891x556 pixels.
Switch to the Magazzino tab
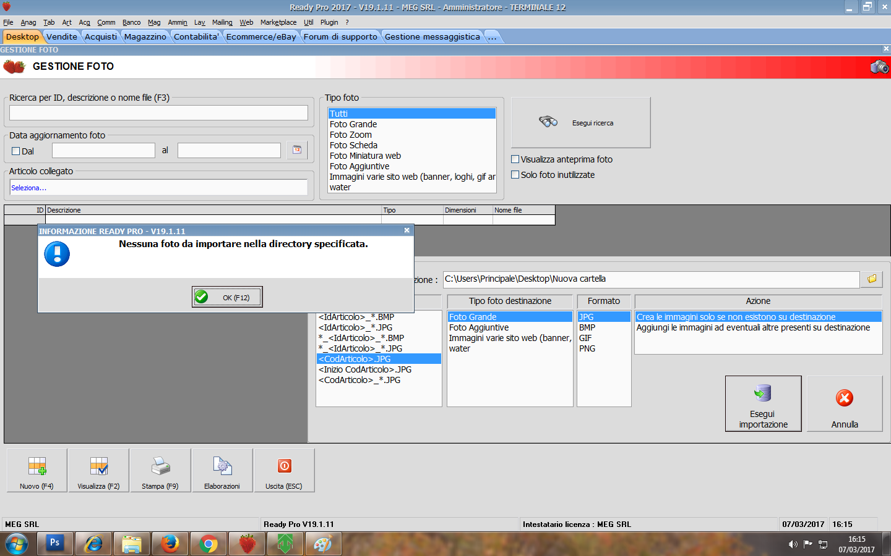click(145, 37)
